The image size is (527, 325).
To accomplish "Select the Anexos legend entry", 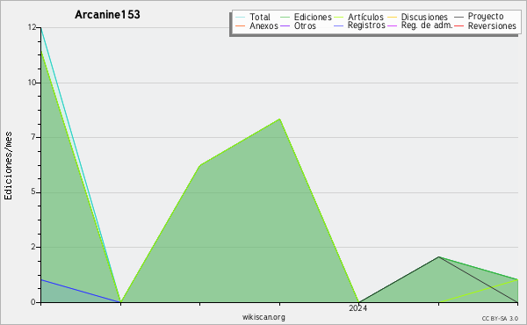I will pyautogui.click(x=256, y=25).
